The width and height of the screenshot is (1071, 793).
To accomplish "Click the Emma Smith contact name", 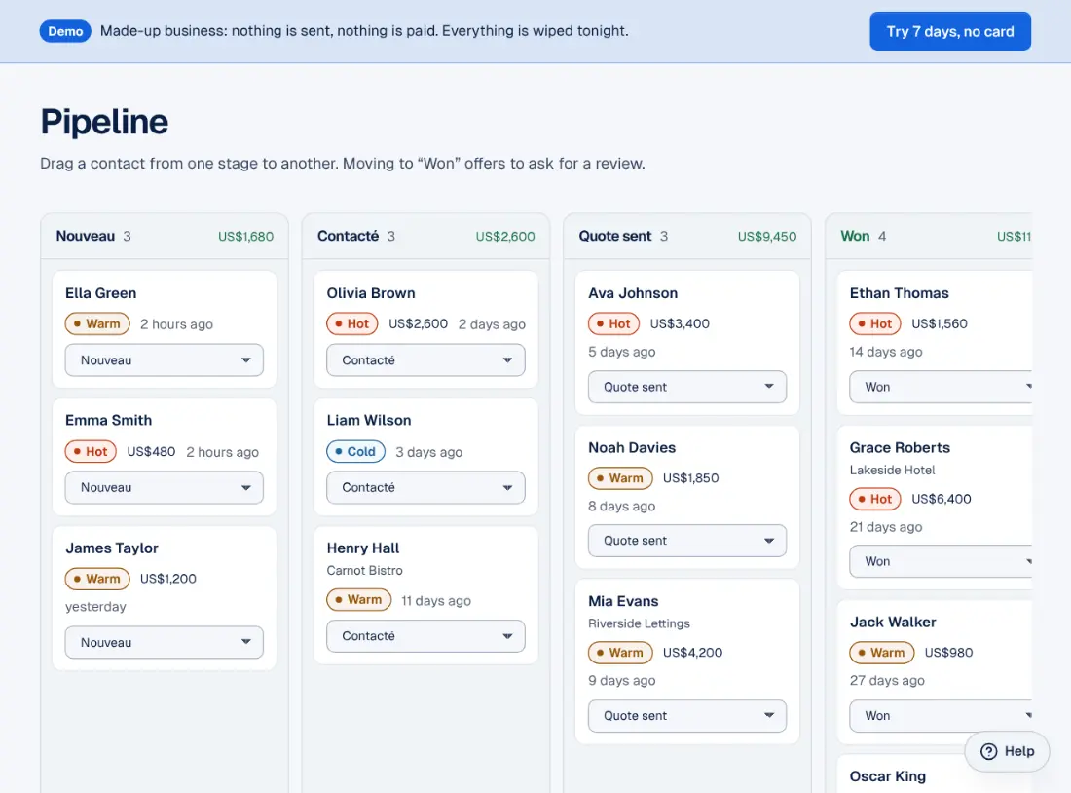I will (x=109, y=421).
